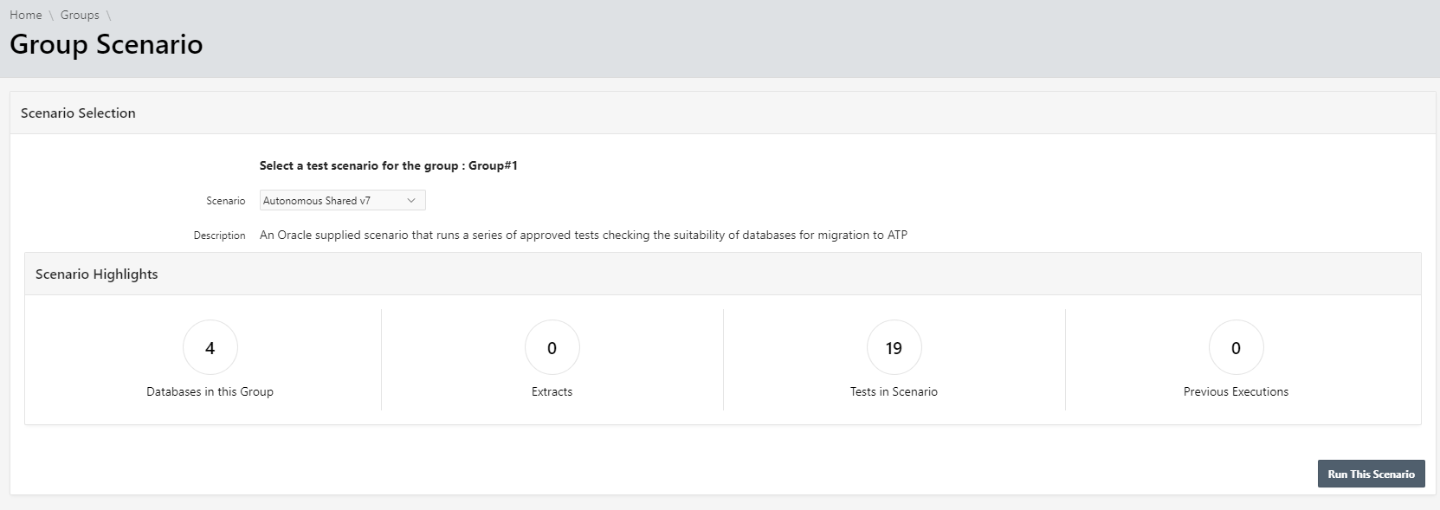Click the Scenario Highlights panel header
This screenshot has height=510, width=1440.
96,274
